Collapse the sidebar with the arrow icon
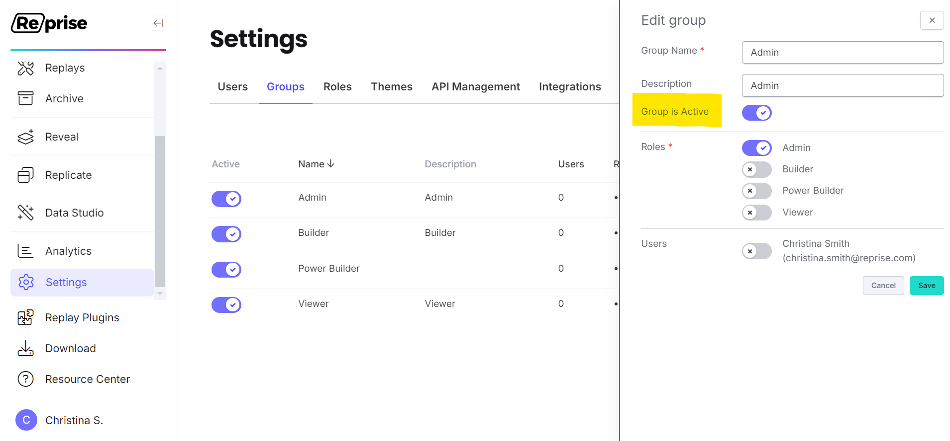This screenshot has width=950, height=441. pos(158,23)
